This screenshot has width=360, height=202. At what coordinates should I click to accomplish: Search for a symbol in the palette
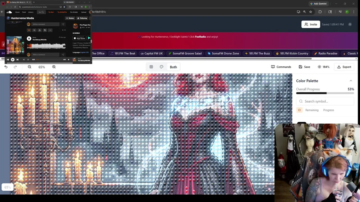pos(325,101)
